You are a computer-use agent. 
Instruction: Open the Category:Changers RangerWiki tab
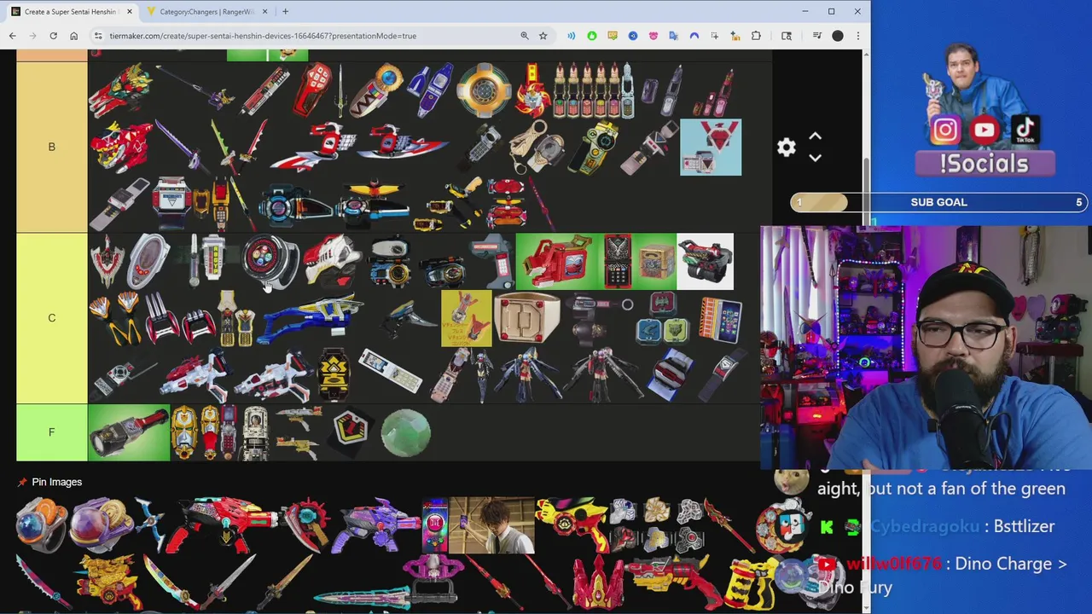(x=207, y=12)
